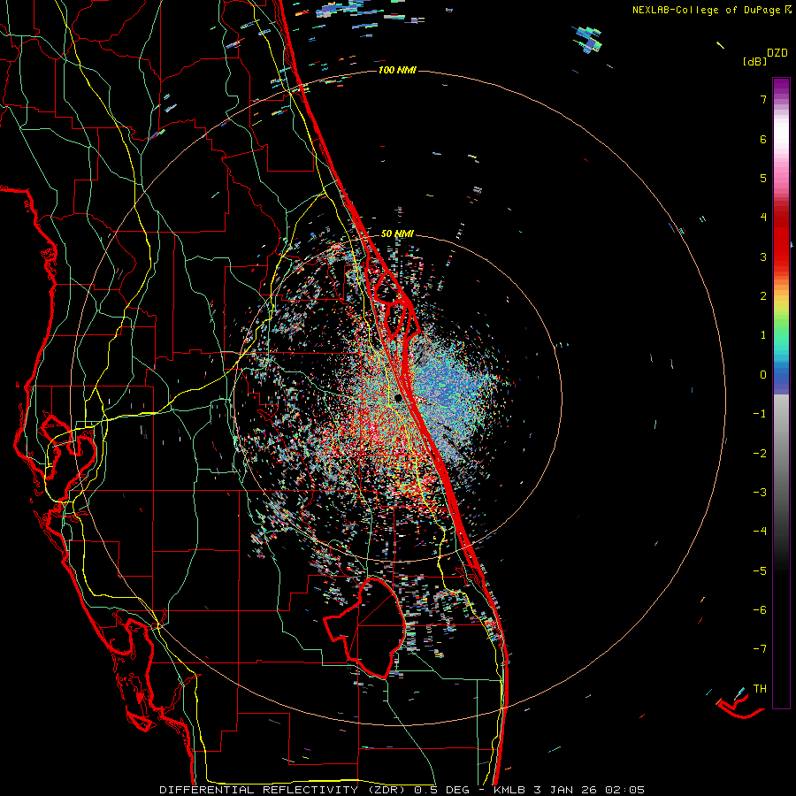Click the TH threshold label
The width and height of the screenshot is (796, 796).
[x=760, y=689]
